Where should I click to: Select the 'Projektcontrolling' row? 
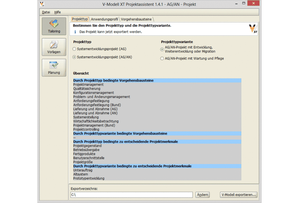point(157,130)
